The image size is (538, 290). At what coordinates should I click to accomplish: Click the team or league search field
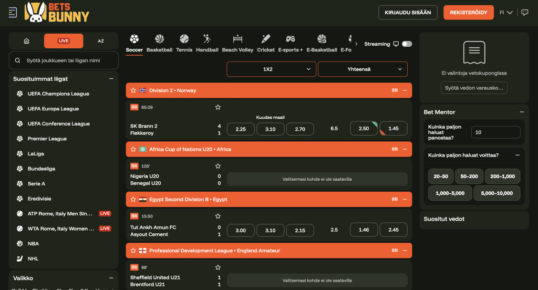click(64, 60)
